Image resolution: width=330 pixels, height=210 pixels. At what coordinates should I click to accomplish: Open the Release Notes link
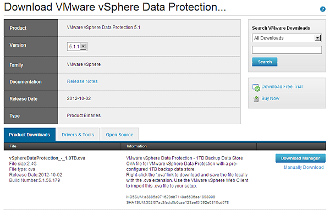[x=82, y=81]
